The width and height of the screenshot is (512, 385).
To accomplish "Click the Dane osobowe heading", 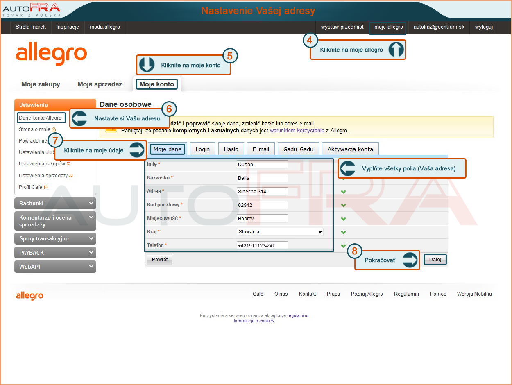I will click(x=125, y=104).
